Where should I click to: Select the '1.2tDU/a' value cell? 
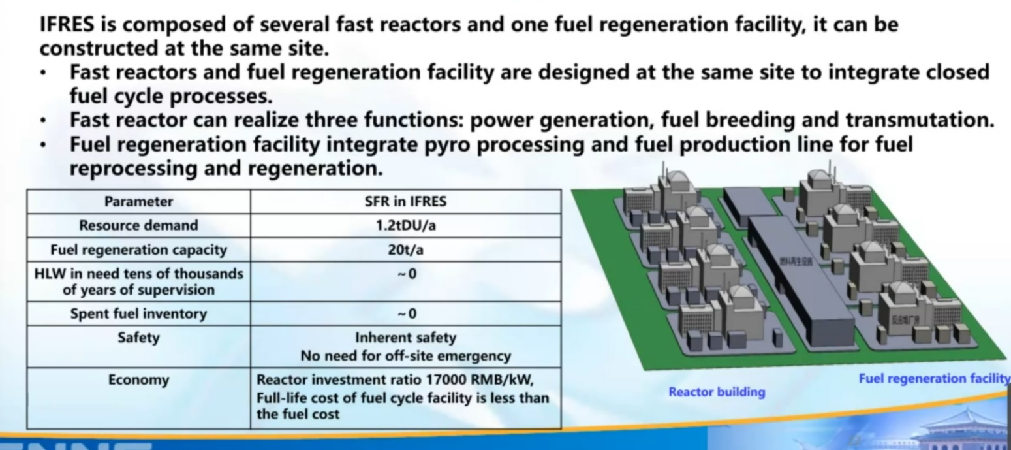click(x=405, y=225)
